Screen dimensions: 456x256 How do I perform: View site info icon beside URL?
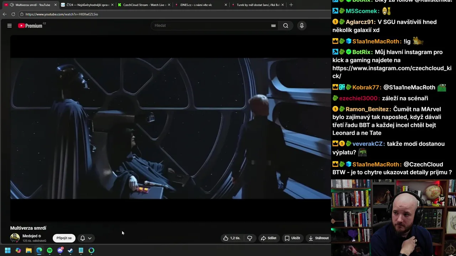pyautogui.click(x=22, y=14)
